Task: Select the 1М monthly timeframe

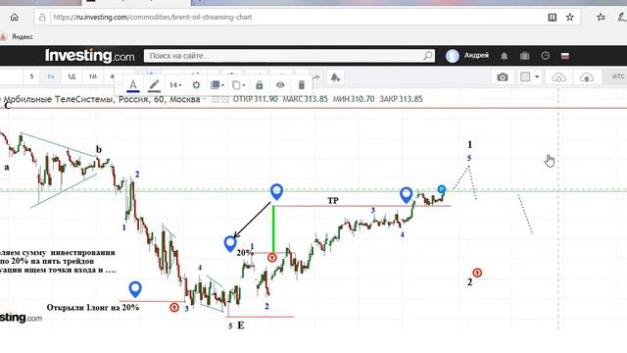Action: [93, 76]
